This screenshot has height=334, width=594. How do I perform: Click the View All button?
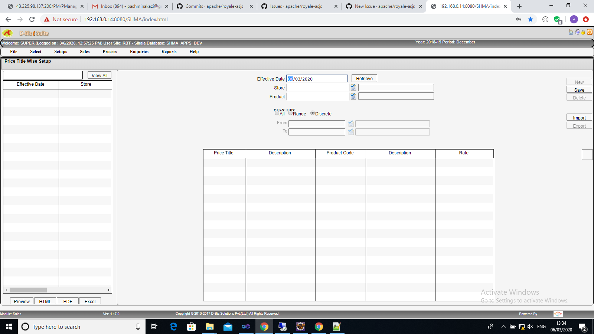click(99, 75)
